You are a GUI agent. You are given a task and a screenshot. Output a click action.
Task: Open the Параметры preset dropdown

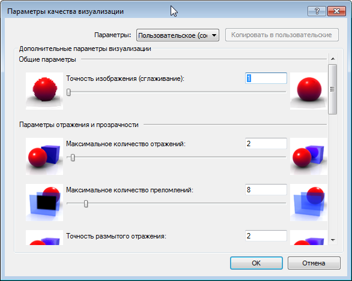[x=178, y=35]
